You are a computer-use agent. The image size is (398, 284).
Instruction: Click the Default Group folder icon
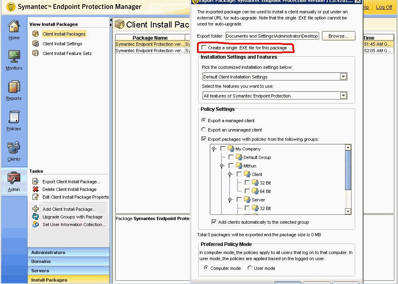239,157
